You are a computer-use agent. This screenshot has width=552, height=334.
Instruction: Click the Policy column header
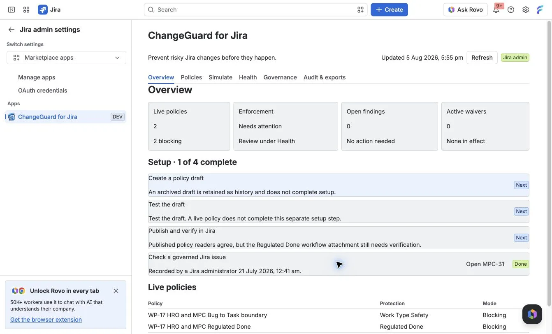click(x=155, y=304)
